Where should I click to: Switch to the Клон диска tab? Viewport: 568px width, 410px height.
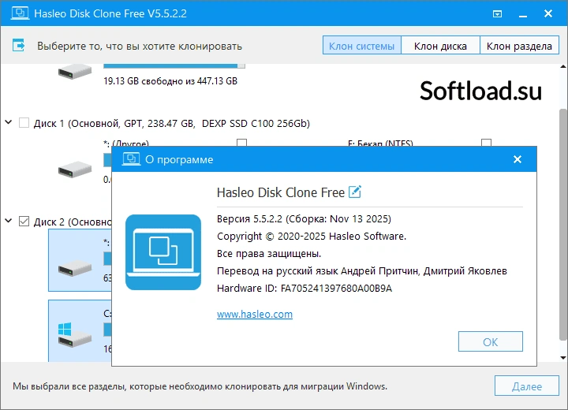click(440, 45)
